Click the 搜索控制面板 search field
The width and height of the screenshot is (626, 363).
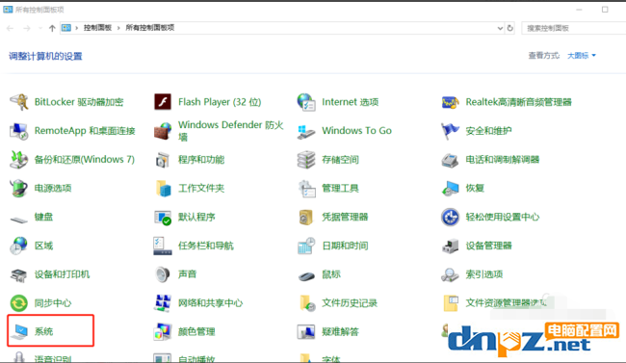[x=574, y=28]
